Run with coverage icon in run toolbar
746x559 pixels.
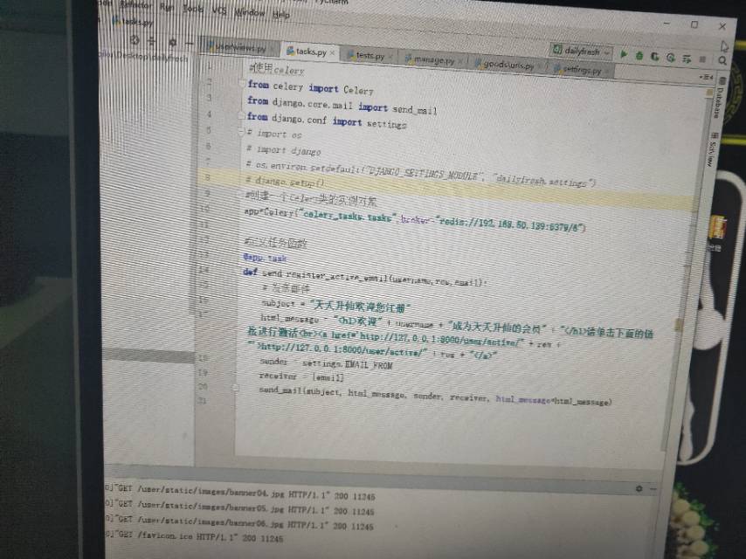click(655, 57)
